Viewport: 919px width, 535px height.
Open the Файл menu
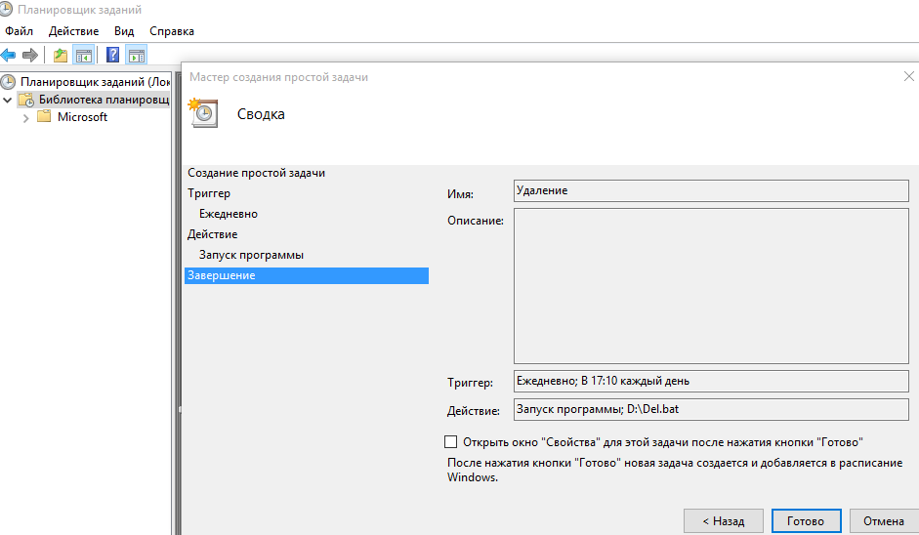(19, 31)
